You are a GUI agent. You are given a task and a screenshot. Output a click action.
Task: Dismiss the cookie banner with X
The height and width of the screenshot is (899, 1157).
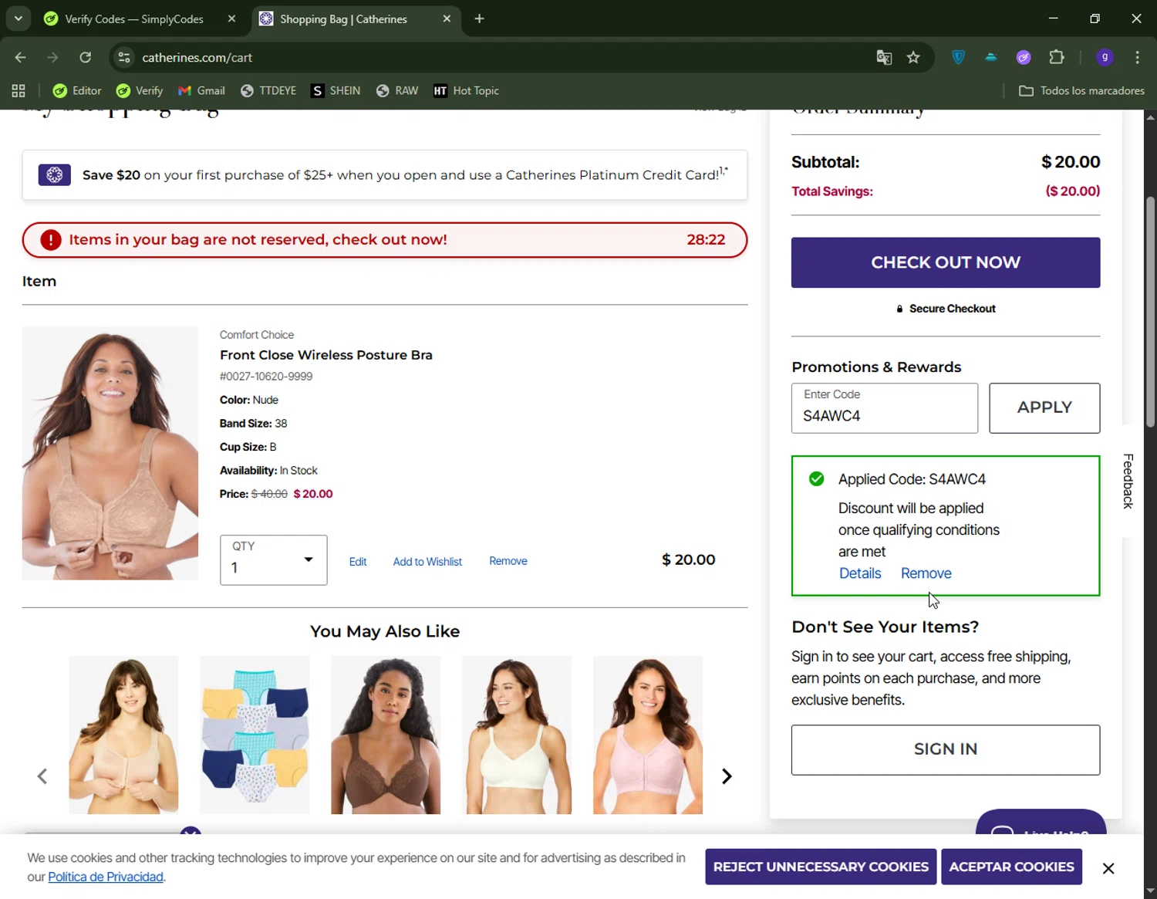(x=1108, y=868)
